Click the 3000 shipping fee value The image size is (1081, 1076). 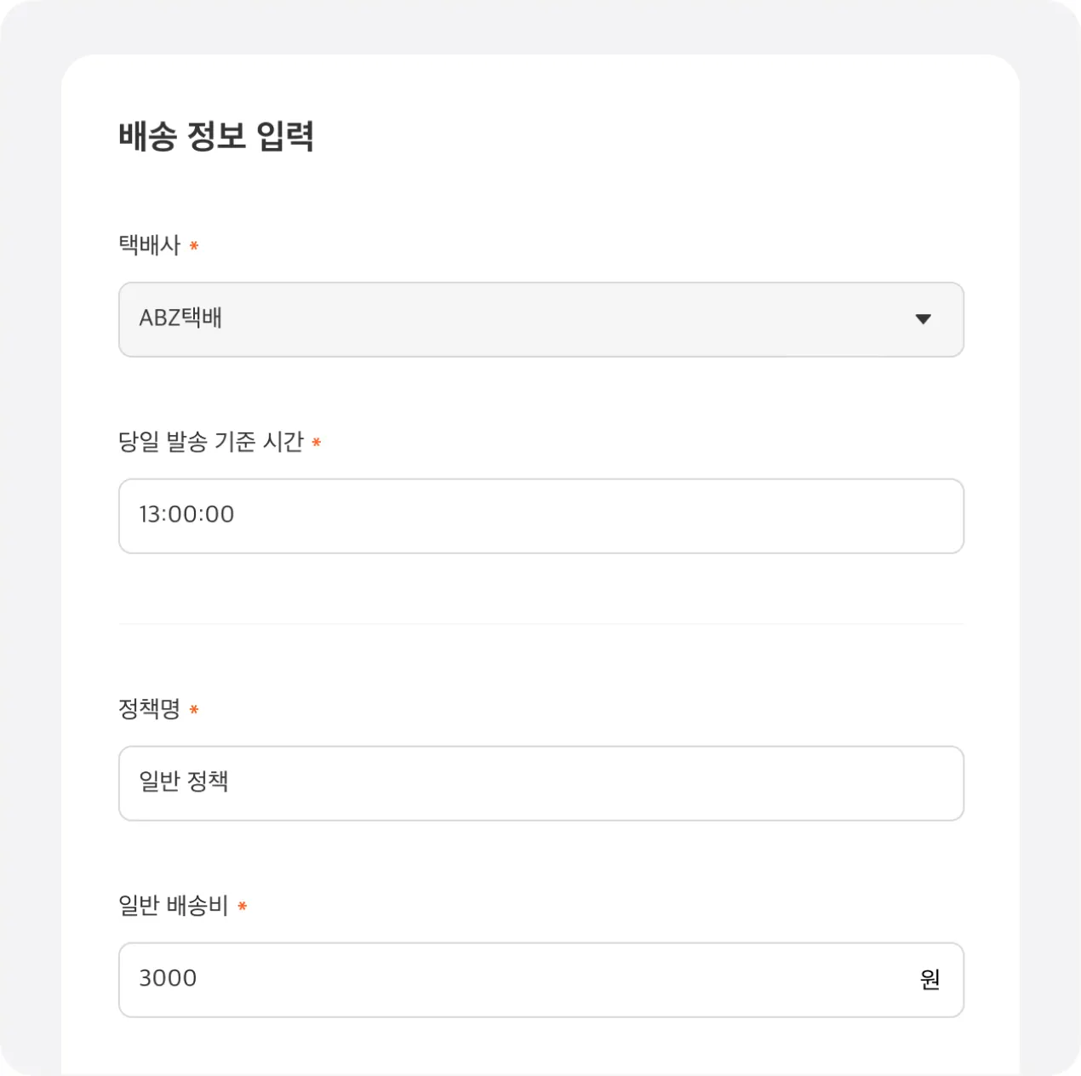pos(168,978)
